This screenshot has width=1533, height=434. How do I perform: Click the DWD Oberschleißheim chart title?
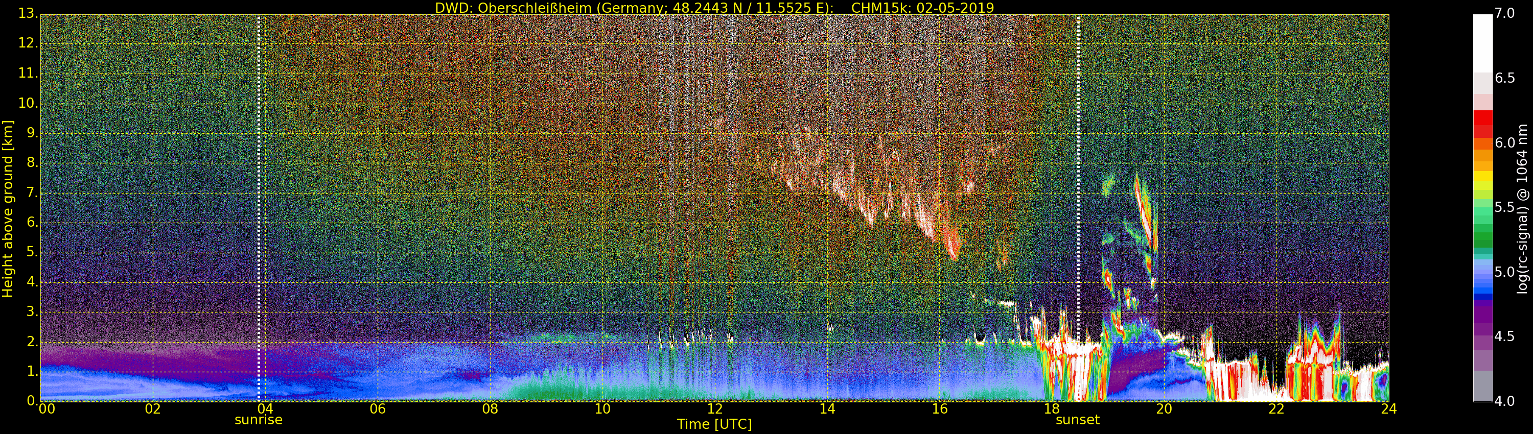click(714, 8)
